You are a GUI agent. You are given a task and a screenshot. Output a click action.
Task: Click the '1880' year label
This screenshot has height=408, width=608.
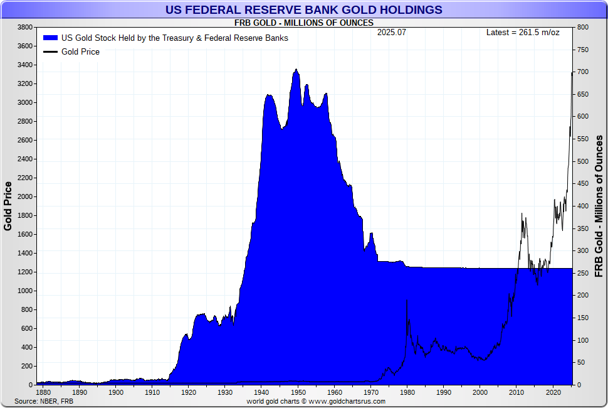(x=43, y=392)
